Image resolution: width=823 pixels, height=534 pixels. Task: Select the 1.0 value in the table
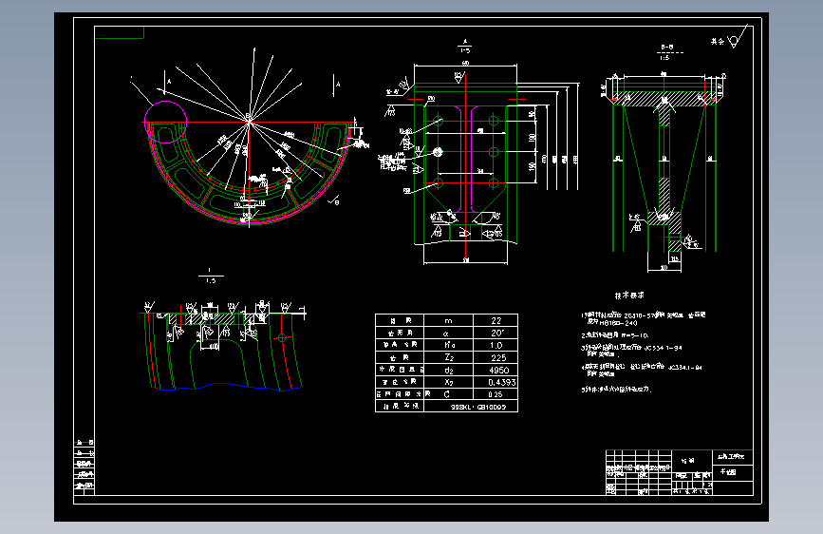coord(496,345)
